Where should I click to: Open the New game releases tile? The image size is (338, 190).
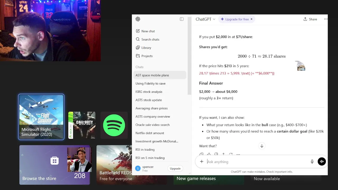click(209, 180)
